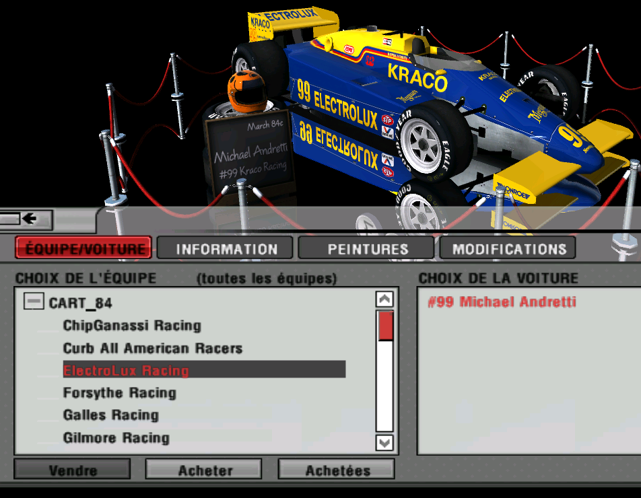Click the Acheter button
This screenshot has width=641, height=498.
coord(205,469)
